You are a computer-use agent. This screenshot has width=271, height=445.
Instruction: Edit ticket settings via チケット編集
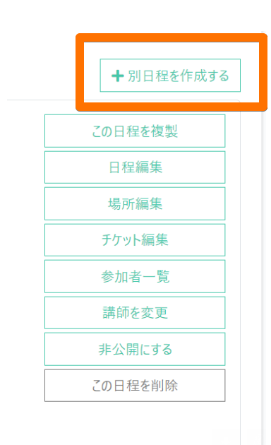click(135, 240)
